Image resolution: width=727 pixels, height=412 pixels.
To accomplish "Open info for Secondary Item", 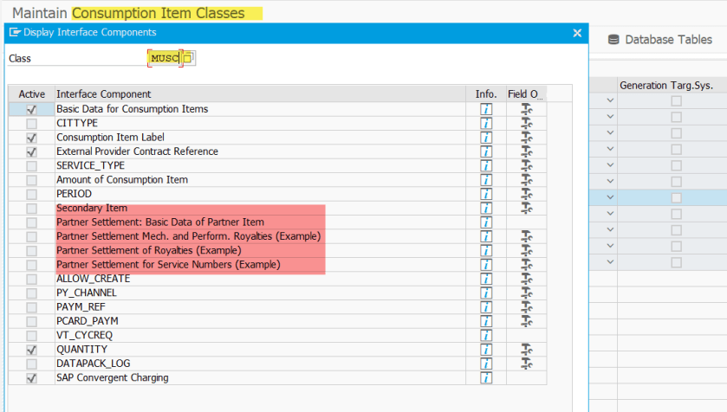I will (486, 209).
